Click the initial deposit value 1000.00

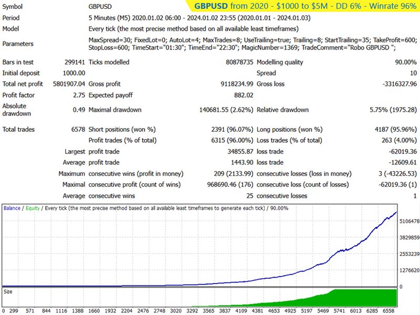74,73
